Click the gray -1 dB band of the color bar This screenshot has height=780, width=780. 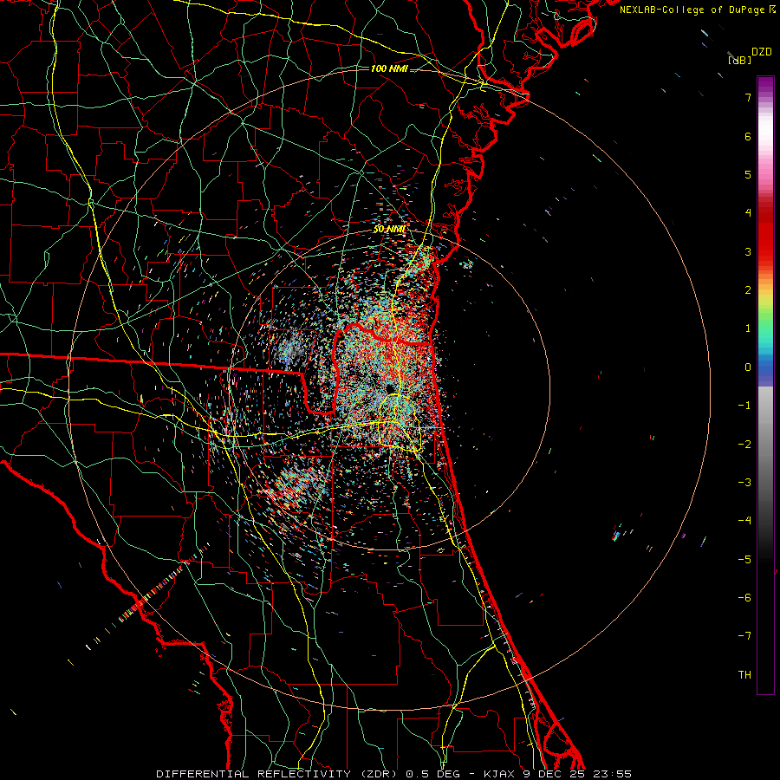point(765,404)
